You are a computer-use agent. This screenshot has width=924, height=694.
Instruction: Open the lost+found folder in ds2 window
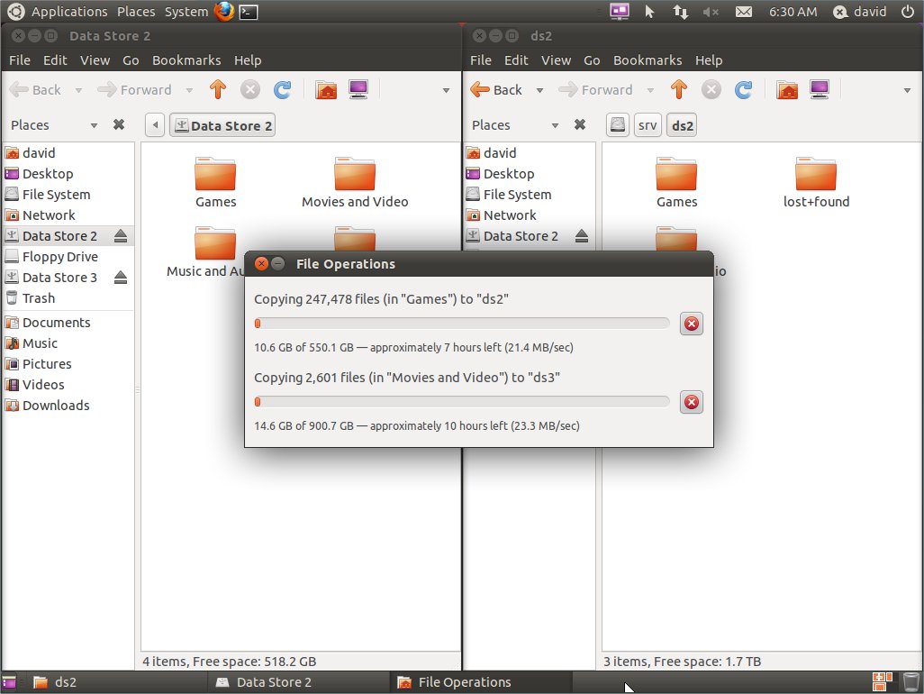point(816,182)
